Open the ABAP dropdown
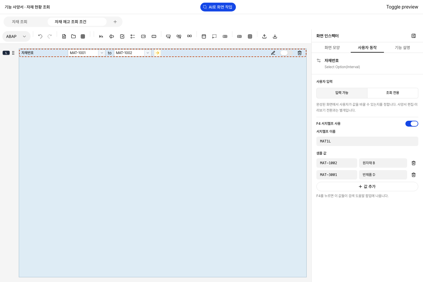 coord(16,36)
